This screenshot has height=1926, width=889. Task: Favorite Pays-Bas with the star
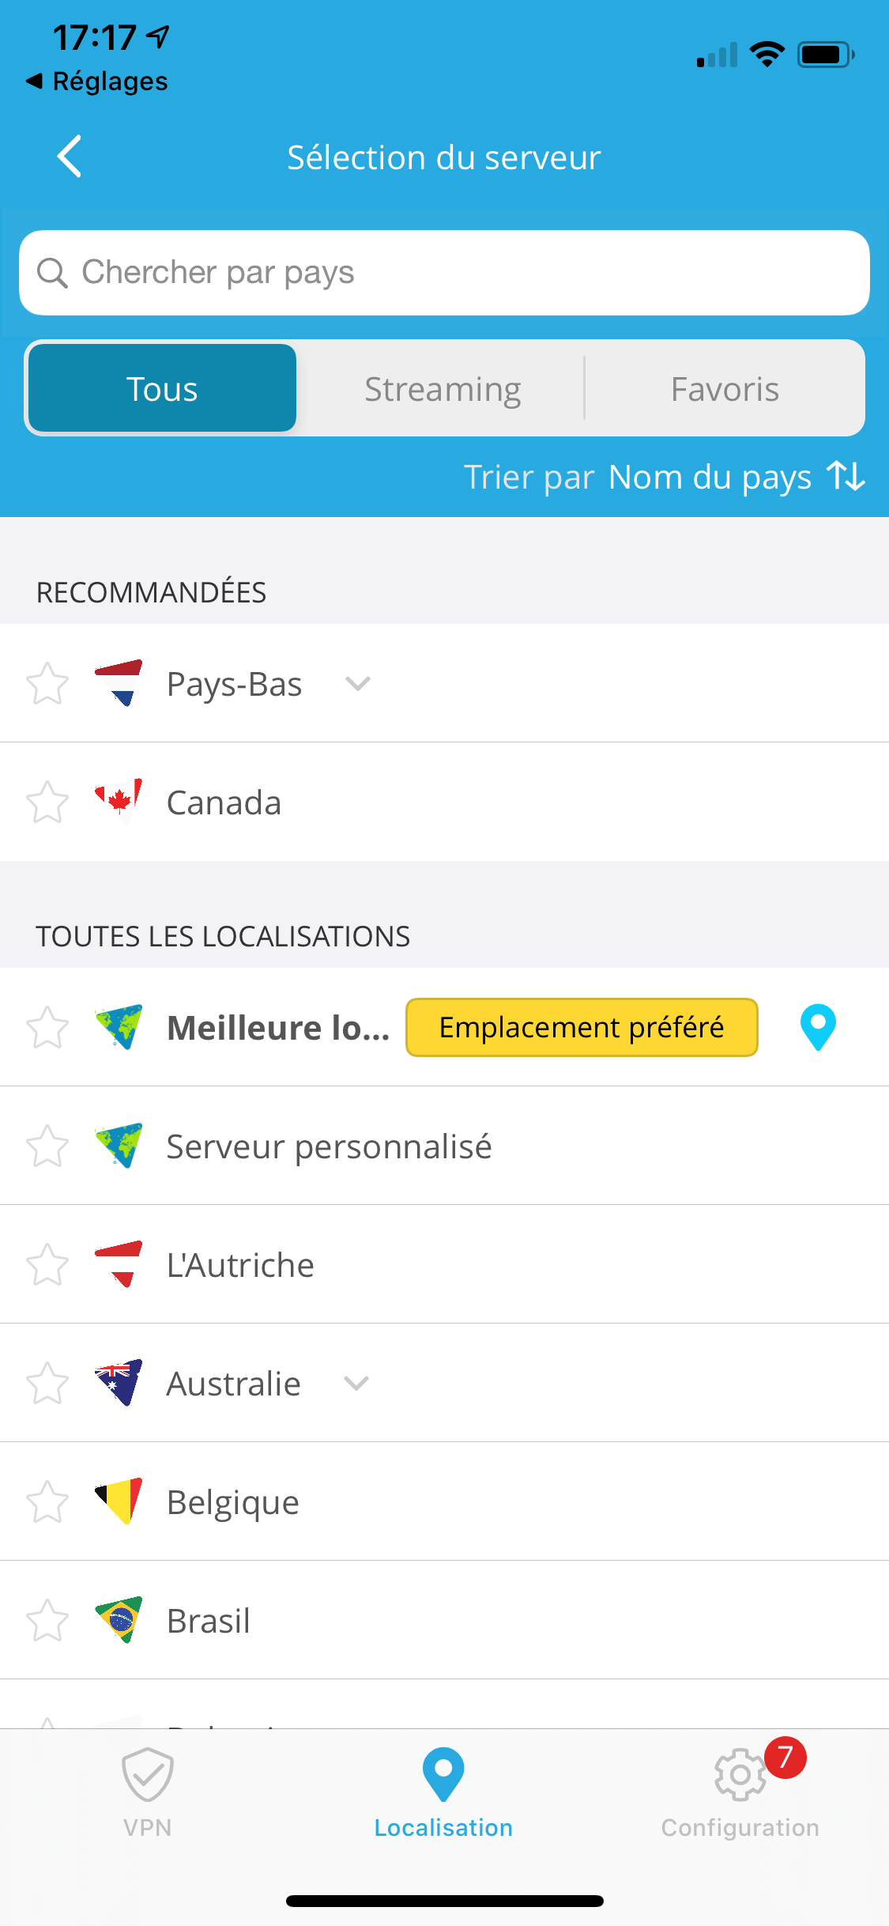[x=47, y=683]
